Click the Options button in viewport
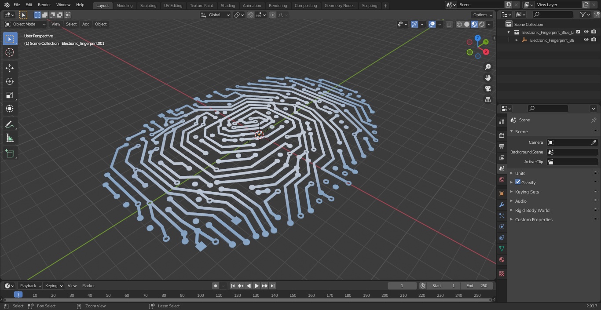 tap(483, 15)
